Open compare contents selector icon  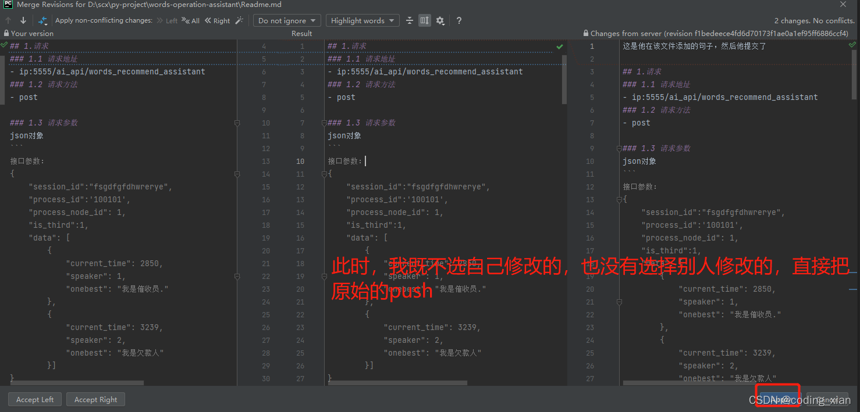tap(42, 20)
